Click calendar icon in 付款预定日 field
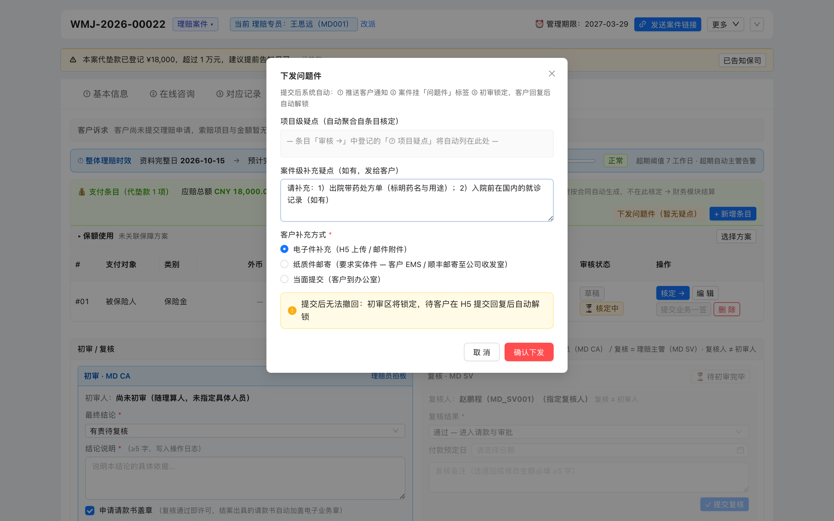This screenshot has height=521, width=834. (740, 450)
